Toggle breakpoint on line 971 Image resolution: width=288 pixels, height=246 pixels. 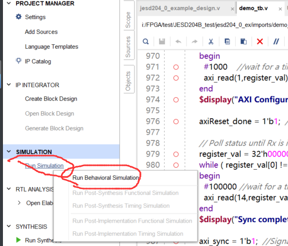[x=176, y=67]
